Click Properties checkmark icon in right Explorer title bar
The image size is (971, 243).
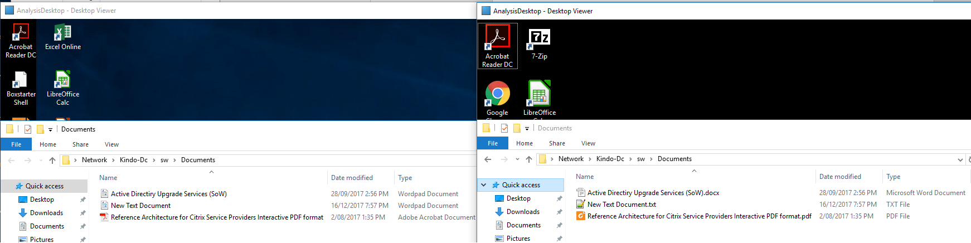504,128
